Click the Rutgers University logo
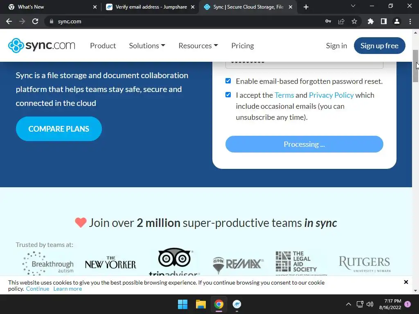419x314 pixels. point(365,264)
